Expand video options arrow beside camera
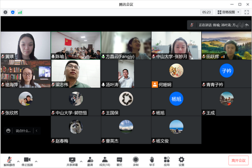Screen dimensions: 252x168 click(36, 161)
